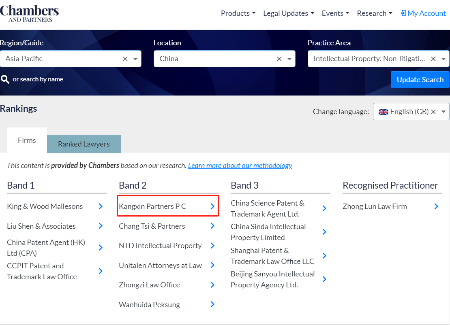
Task: Click the Chambers and Partners logo
Action: click(x=29, y=13)
